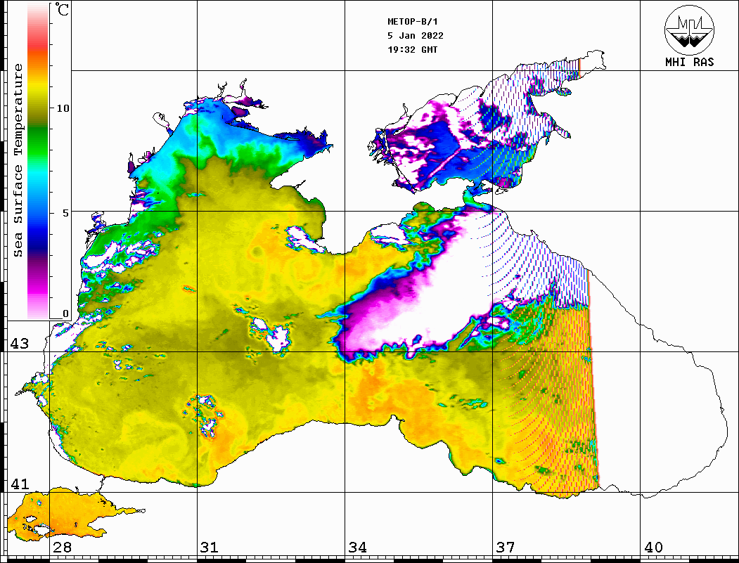Viewport: 739px width, 563px height.
Task: Click the longitude label "34"
Action: tap(357, 548)
